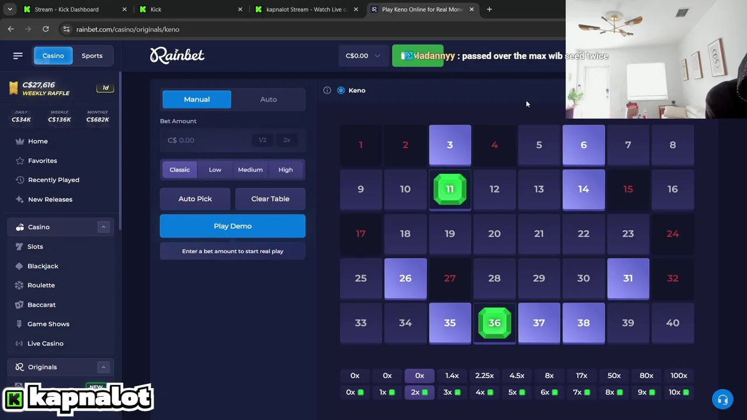Select Casino mode toggle

click(x=53, y=55)
